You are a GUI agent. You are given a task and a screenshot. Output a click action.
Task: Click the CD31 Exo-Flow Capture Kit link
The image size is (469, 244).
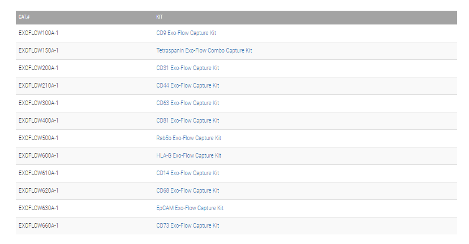tap(187, 68)
